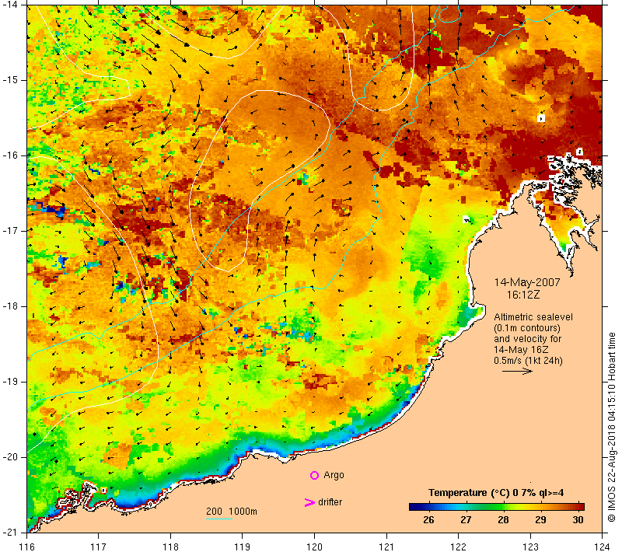Image resolution: width=622 pixels, height=552 pixels.
Task: Click the latitude axis label -14
Action: click(10, 5)
